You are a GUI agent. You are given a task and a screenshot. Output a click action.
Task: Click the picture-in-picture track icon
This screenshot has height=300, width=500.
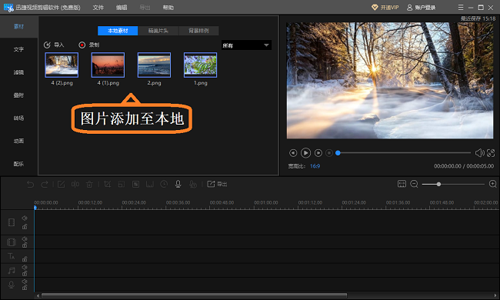coord(12,242)
